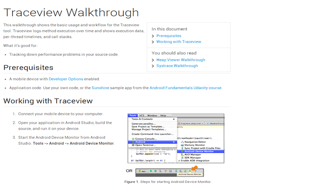Click the chevron beside Systrace Walkthrough

tap(153, 66)
